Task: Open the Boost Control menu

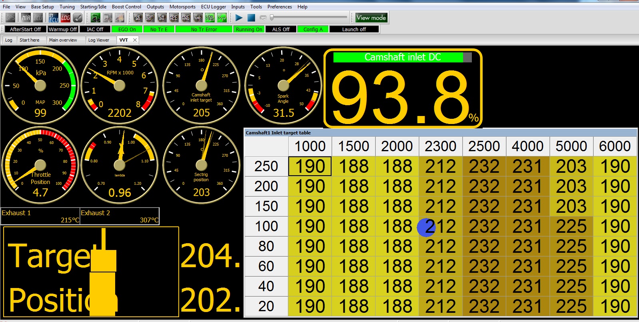Action: (126, 7)
